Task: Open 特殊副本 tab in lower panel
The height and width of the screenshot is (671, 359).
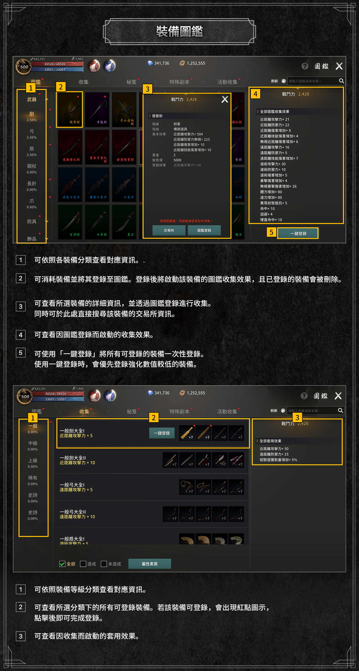Action: click(x=179, y=412)
